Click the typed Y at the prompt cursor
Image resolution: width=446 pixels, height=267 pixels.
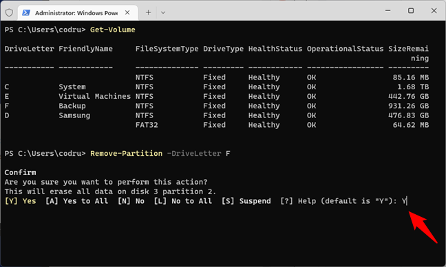(x=404, y=201)
